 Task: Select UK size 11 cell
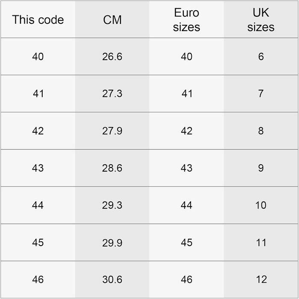click(x=261, y=242)
